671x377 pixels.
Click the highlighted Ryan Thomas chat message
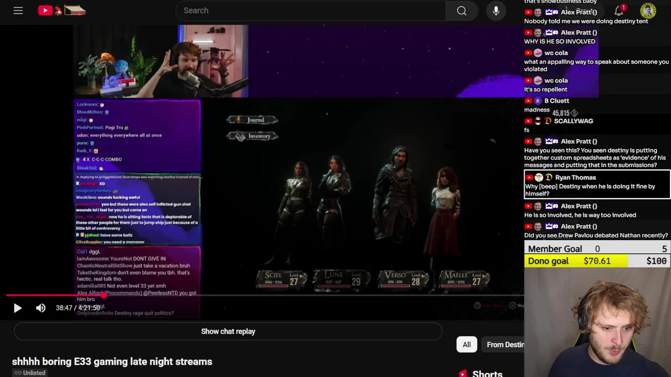pos(597,185)
